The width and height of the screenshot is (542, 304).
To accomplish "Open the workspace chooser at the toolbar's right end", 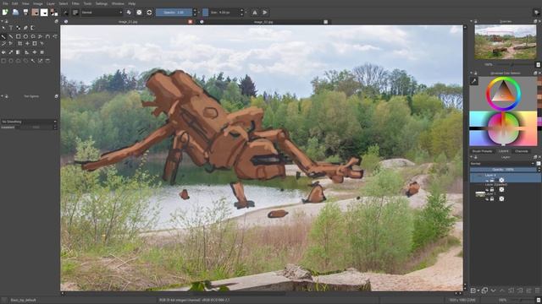I will pos(536,12).
